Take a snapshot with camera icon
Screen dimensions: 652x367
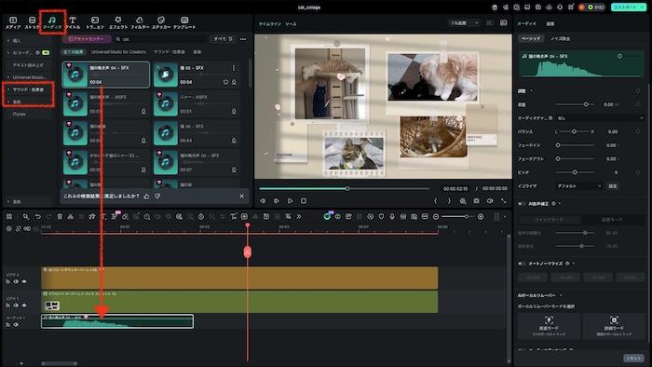(476, 201)
